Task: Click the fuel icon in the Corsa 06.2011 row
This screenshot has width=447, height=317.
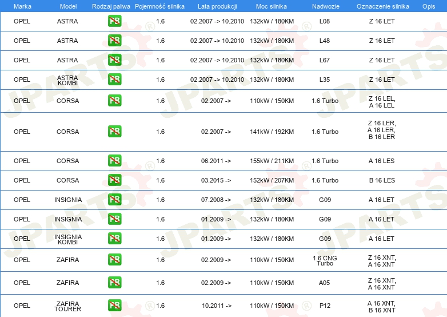Action: click(x=114, y=161)
